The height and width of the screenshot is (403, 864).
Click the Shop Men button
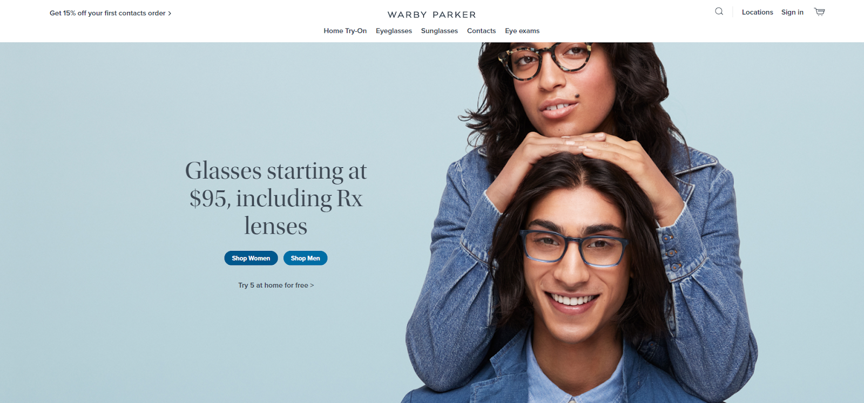pos(306,258)
